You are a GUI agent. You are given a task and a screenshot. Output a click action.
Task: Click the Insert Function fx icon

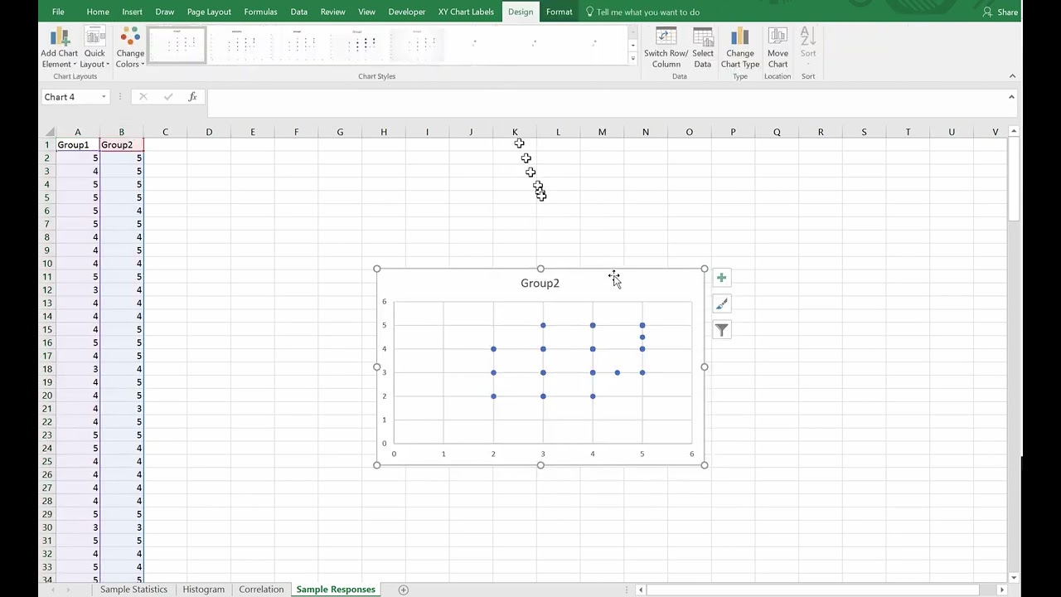(192, 97)
